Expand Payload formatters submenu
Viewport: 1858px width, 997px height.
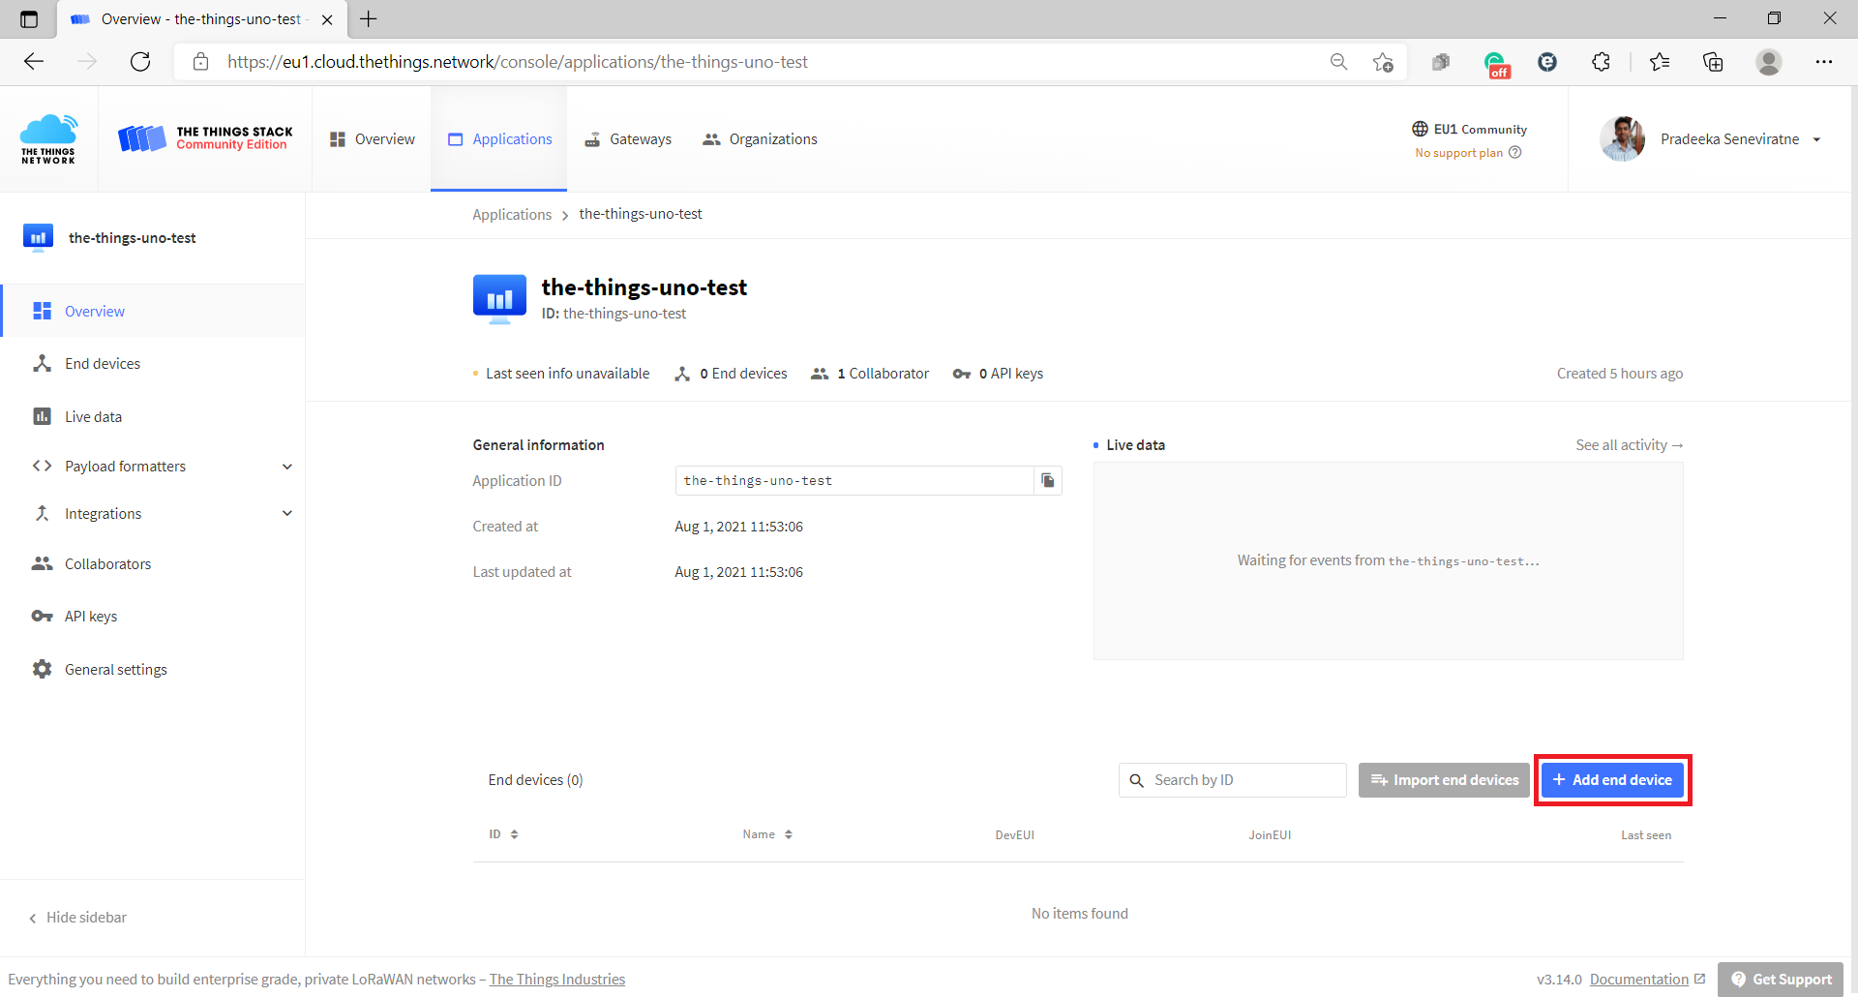286,467
